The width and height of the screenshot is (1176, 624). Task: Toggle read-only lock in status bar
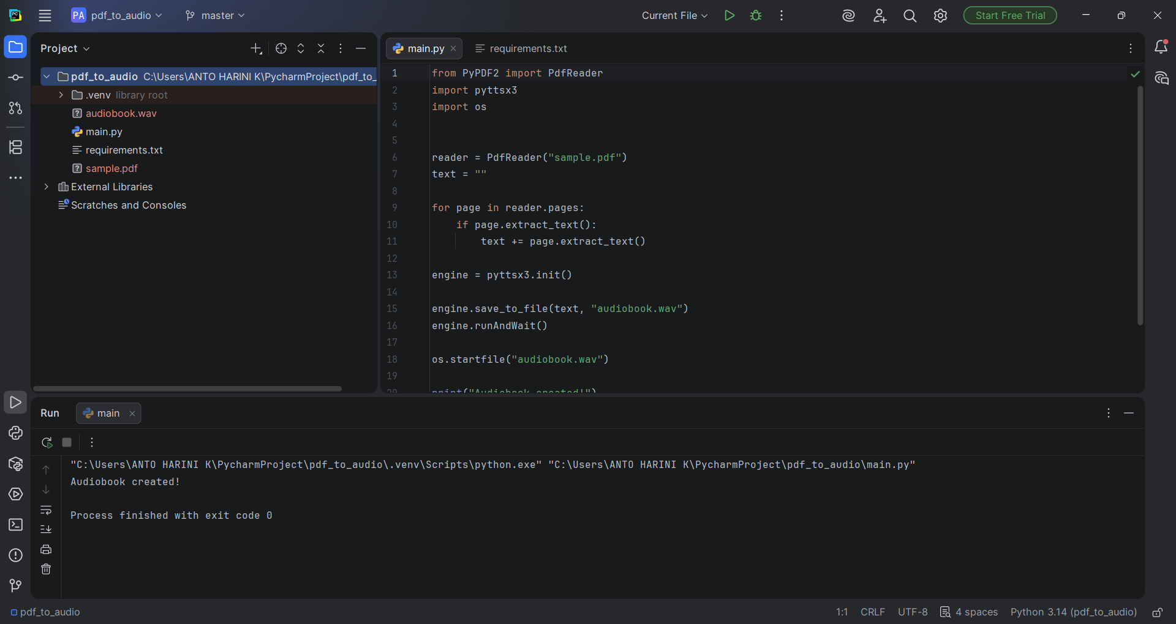(1158, 612)
